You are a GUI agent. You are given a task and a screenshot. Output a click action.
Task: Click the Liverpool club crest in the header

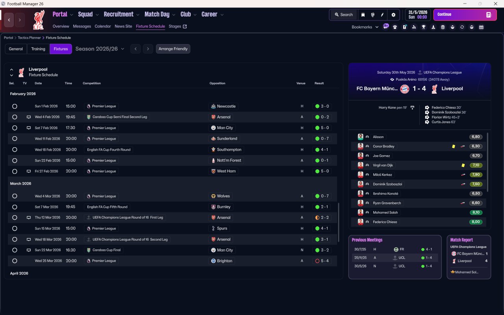(x=39, y=20)
